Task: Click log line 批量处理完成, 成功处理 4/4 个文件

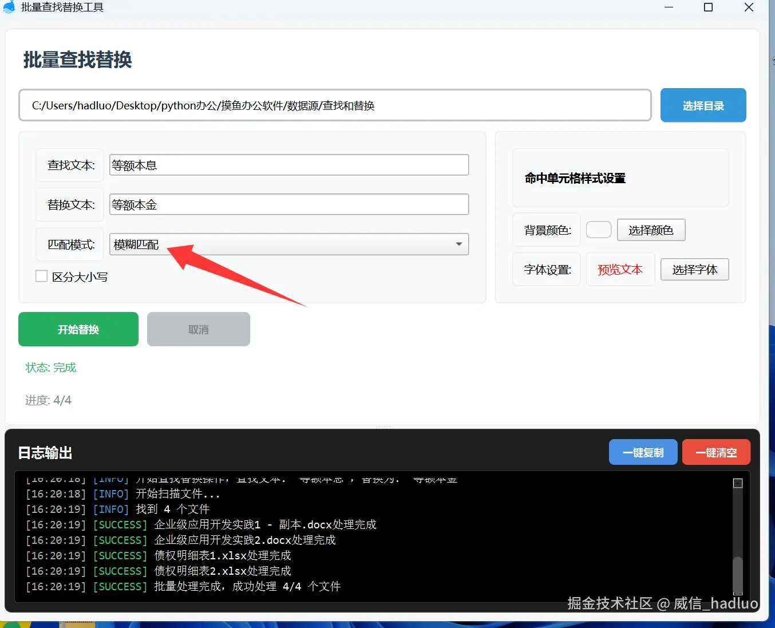Action: pos(183,586)
